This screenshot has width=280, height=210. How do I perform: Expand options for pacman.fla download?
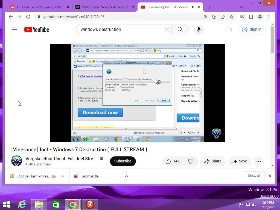point(127,176)
